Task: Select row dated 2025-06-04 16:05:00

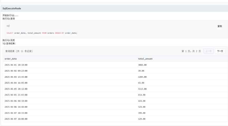Action: coord(115,83)
